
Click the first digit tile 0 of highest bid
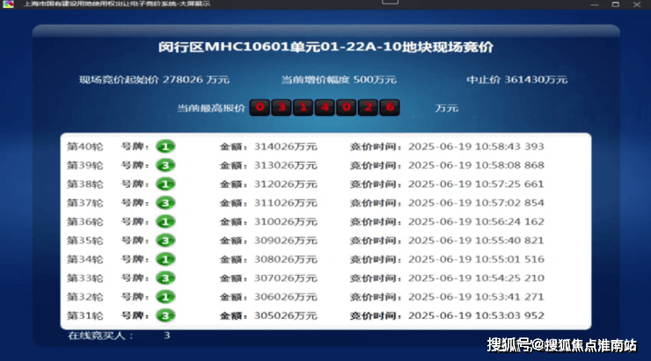(260, 107)
